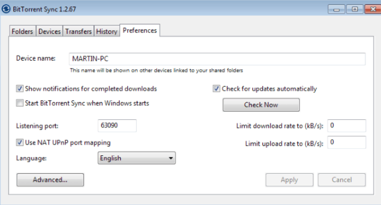Focus the Device name field MARTIN-PC
This screenshot has width=381, height=205.
point(217,59)
